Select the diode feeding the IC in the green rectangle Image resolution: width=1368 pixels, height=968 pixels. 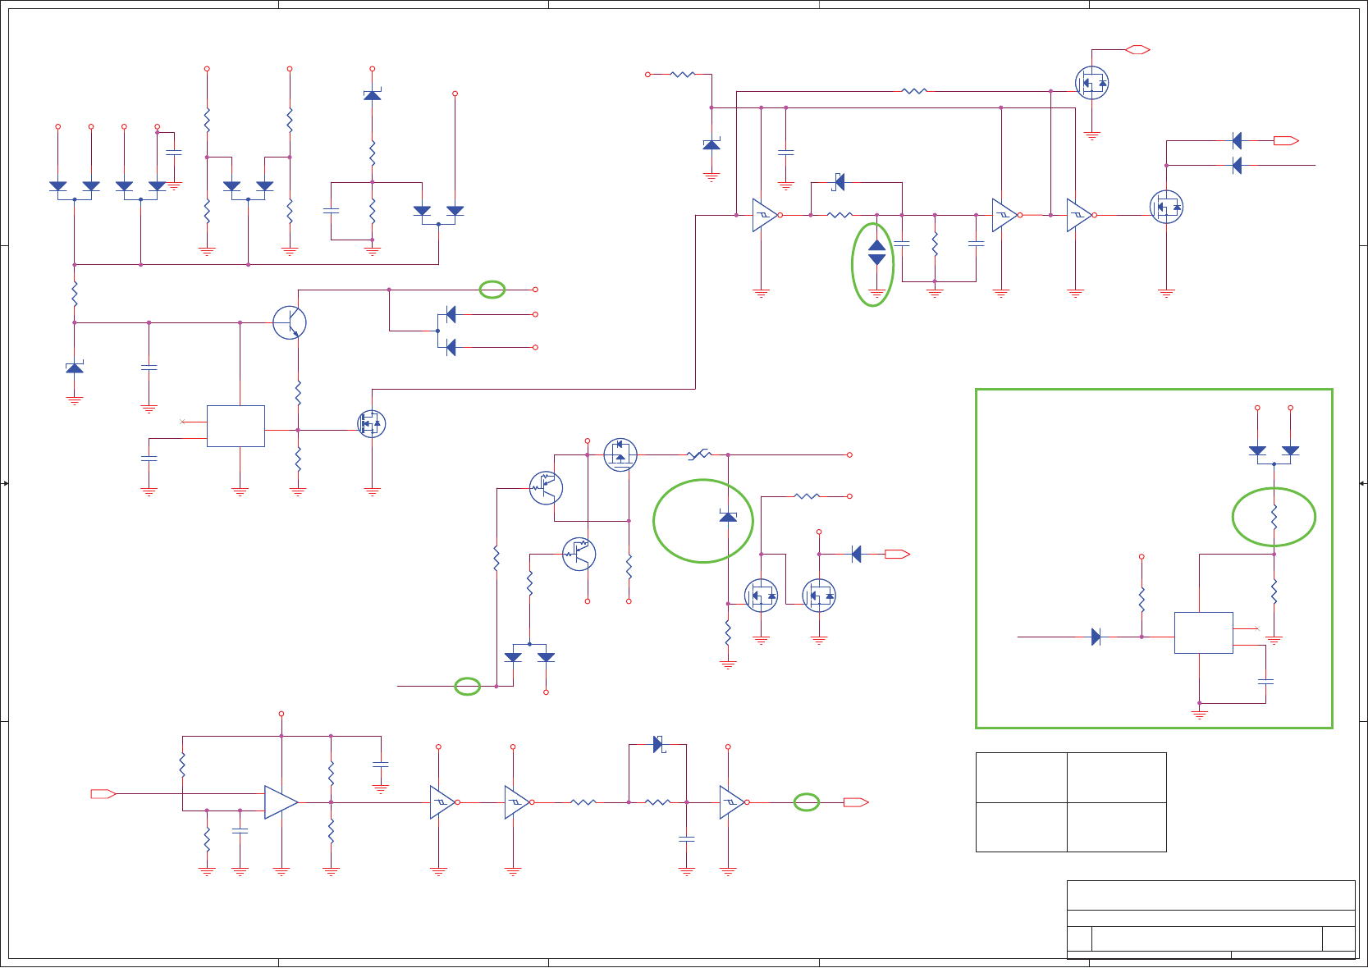(x=1096, y=637)
